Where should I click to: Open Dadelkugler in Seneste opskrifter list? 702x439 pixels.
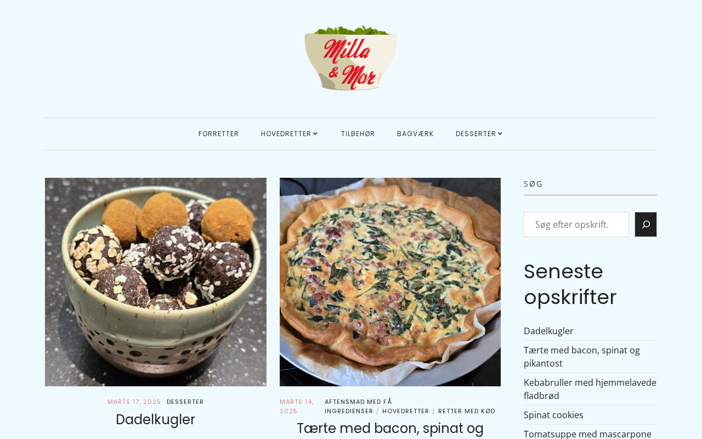[x=548, y=331]
